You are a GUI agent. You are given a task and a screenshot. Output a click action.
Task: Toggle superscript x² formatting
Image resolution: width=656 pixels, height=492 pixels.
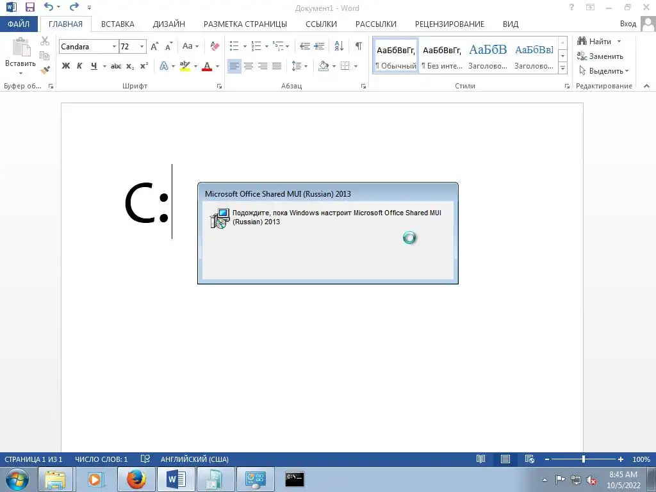pyautogui.click(x=144, y=66)
